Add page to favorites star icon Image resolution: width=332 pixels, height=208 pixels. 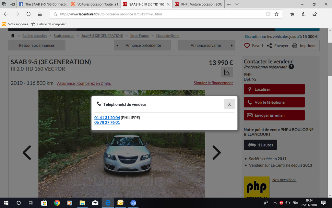[276, 14]
